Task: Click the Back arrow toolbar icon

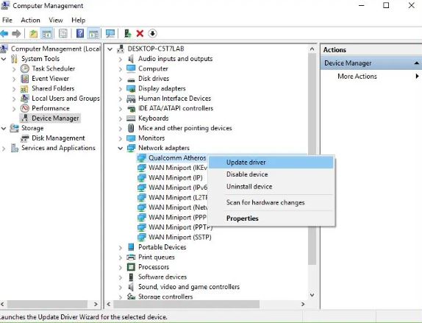Action: pos(4,34)
